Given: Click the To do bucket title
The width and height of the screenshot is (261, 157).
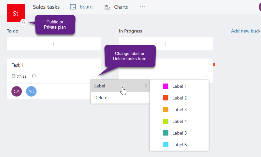Looking at the screenshot, I should click(x=13, y=31).
